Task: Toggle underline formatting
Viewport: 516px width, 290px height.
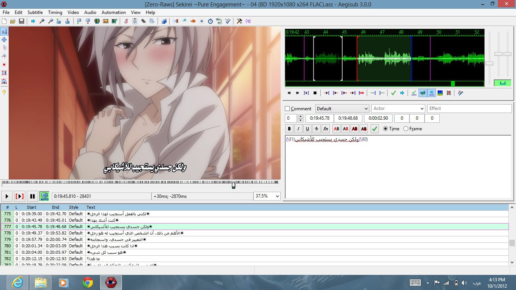Action: coord(307,129)
